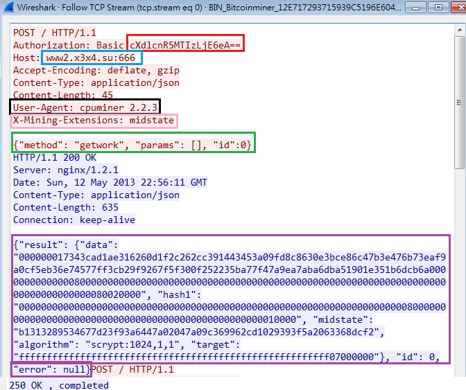Click the Connection: keep-alive line

point(74,220)
